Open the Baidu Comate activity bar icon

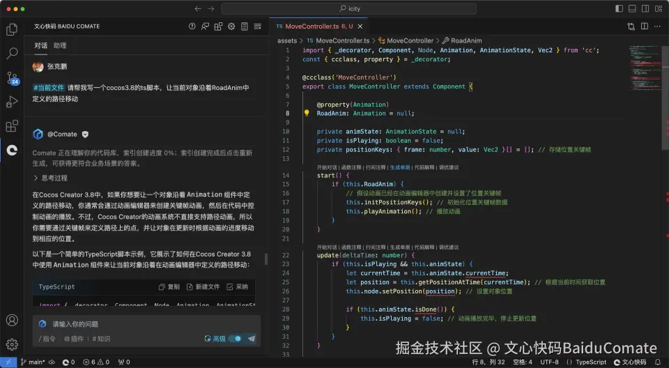12,150
